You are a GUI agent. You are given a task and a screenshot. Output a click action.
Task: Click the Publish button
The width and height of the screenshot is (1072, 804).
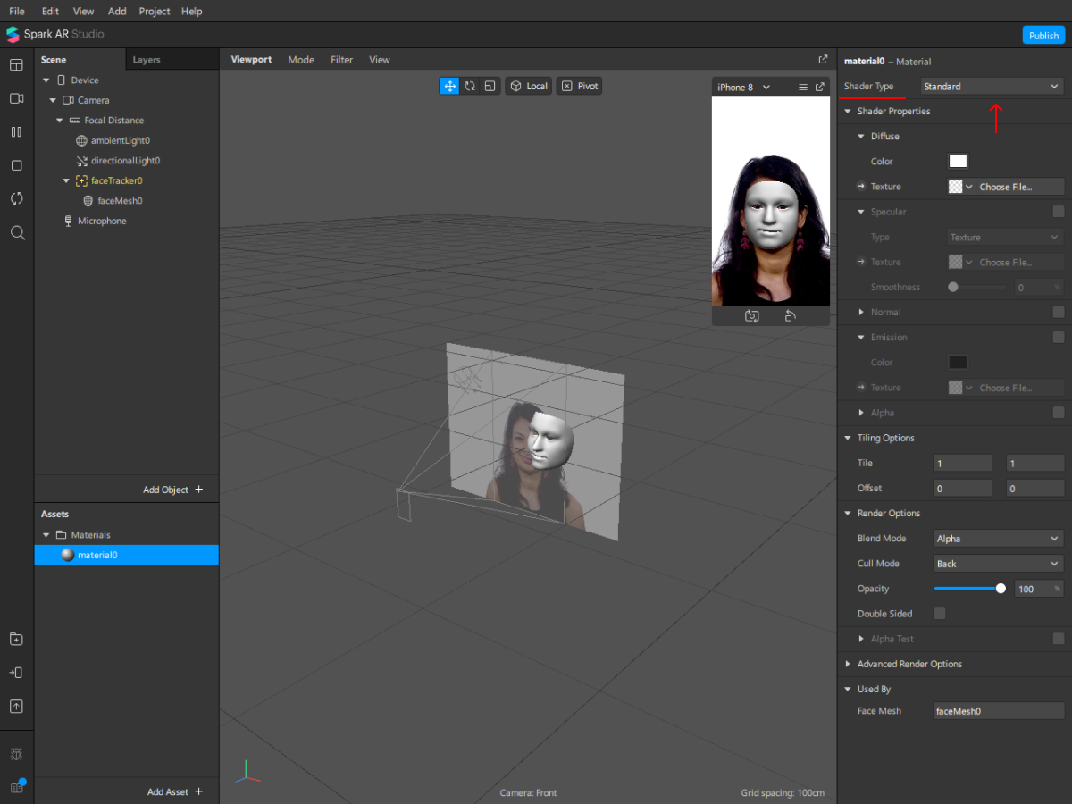pyautogui.click(x=1043, y=35)
